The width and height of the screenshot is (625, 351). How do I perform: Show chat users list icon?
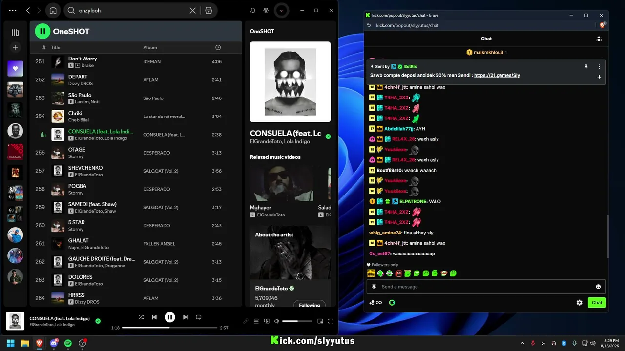tap(599, 39)
